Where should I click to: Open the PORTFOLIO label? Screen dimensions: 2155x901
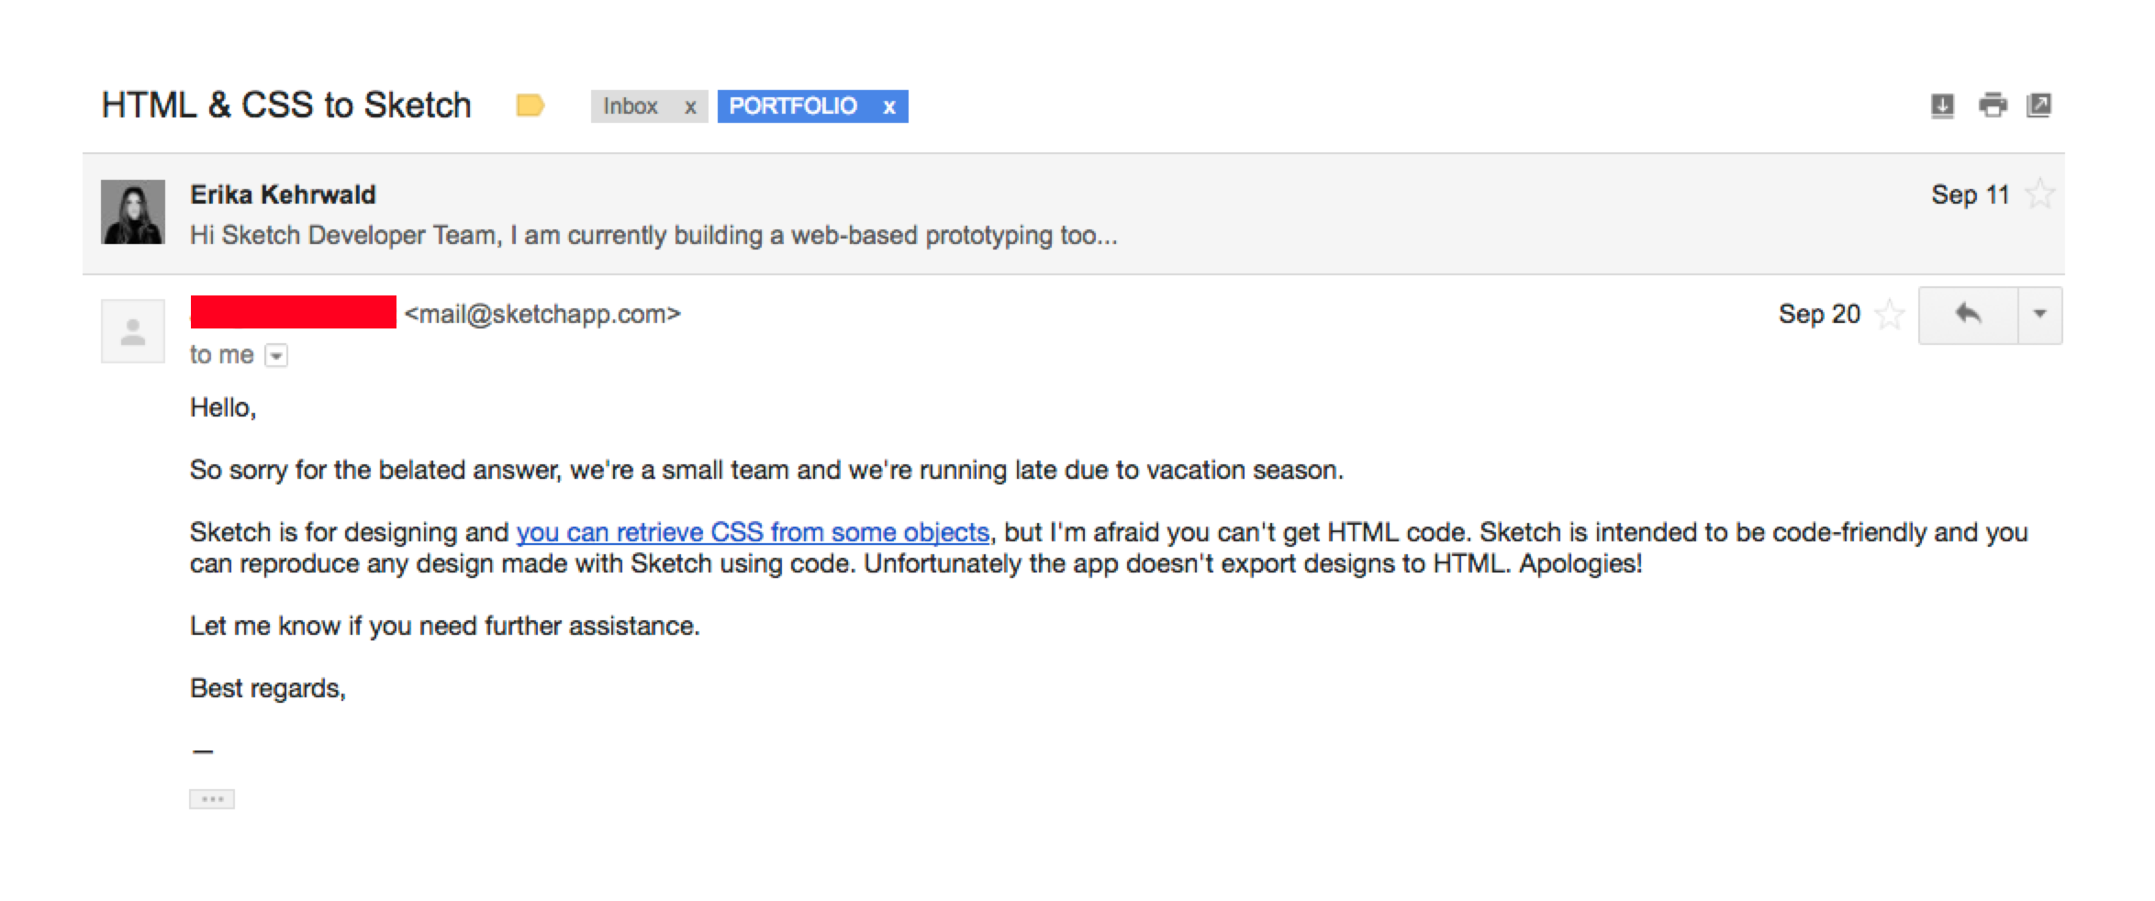pyautogui.click(x=793, y=106)
